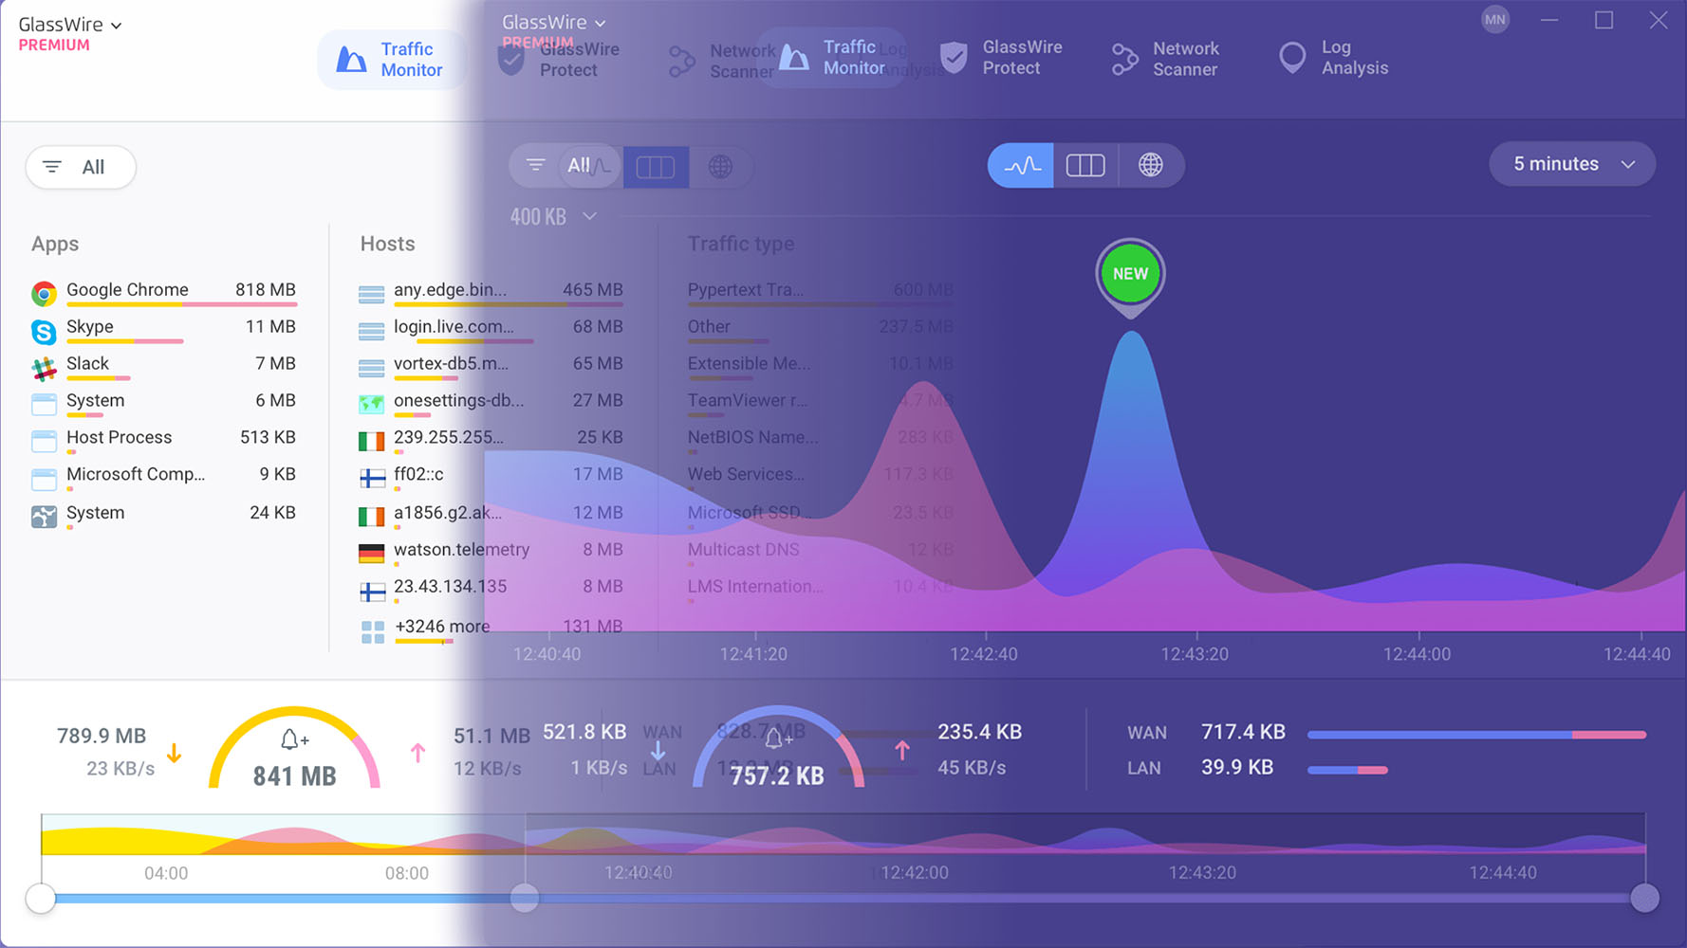
Task: Open the dark-theme Network Scanner tab
Action: [1165, 59]
